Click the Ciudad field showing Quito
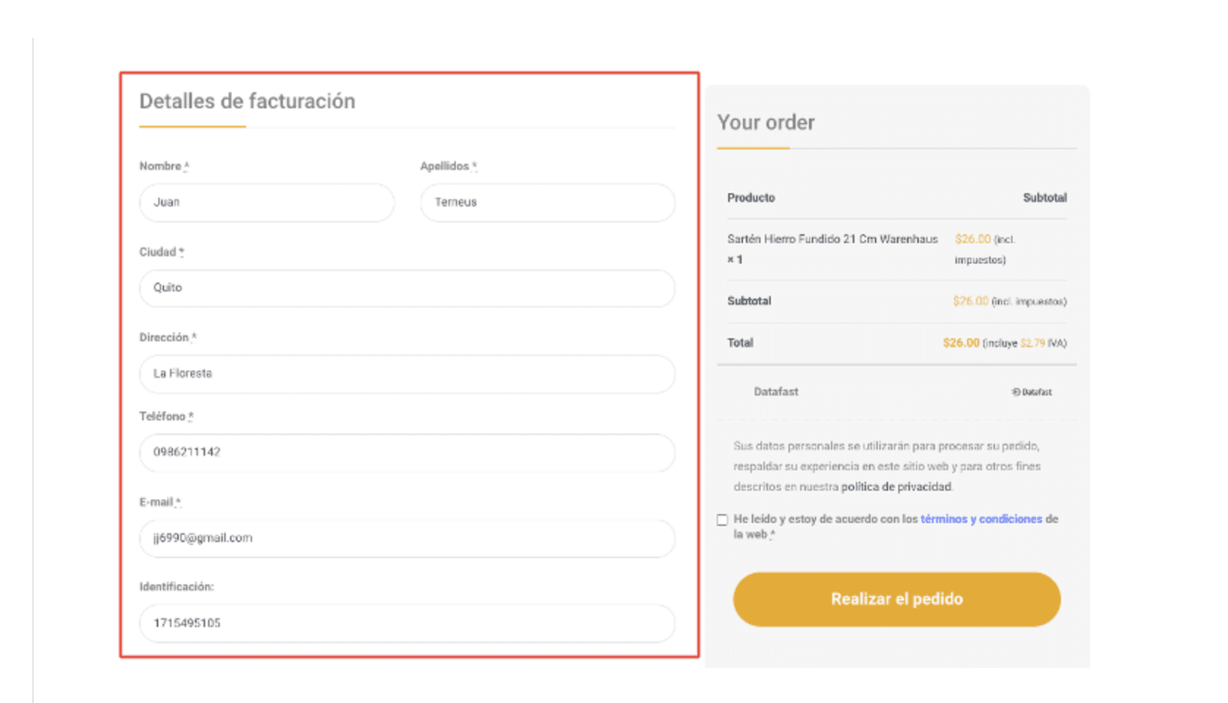1228x703 pixels. pyautogui.click(x=407, y=288)
